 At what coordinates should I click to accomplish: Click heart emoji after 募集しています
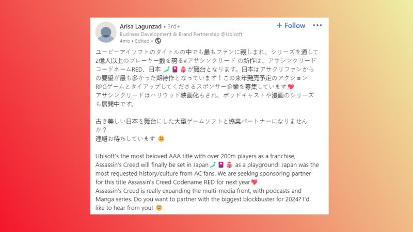click(x=291, y=87)
